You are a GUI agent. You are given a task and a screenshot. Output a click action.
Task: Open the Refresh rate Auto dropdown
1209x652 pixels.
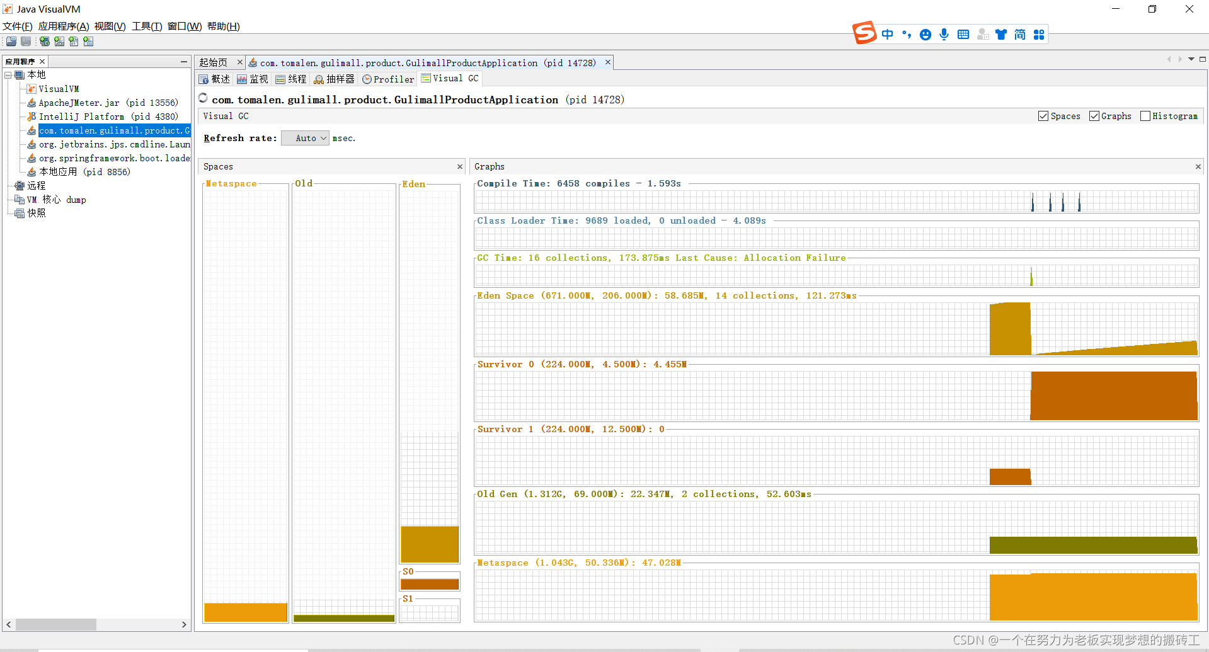(x=306, y=138)
